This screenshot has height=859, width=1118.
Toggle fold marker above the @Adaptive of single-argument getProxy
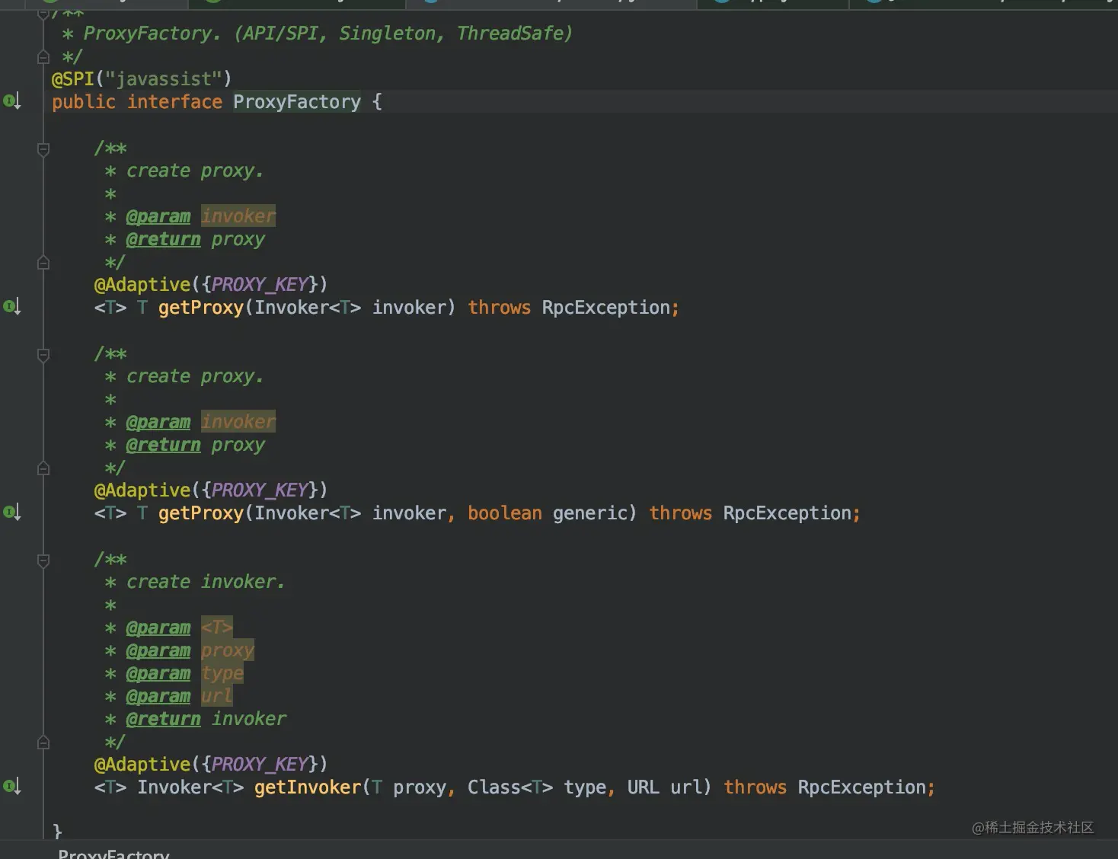(x=43, y=263)
